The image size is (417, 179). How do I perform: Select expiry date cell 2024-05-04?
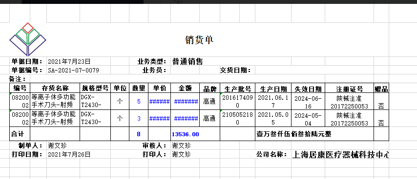coord(308,118)
